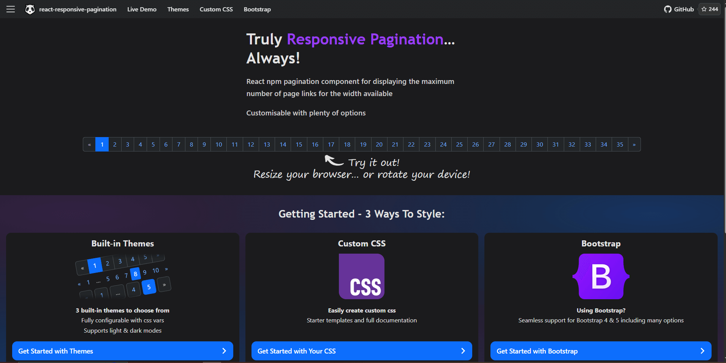Select page 10 in the pagination bar
The image size is (726, 363).
point(218,144)
